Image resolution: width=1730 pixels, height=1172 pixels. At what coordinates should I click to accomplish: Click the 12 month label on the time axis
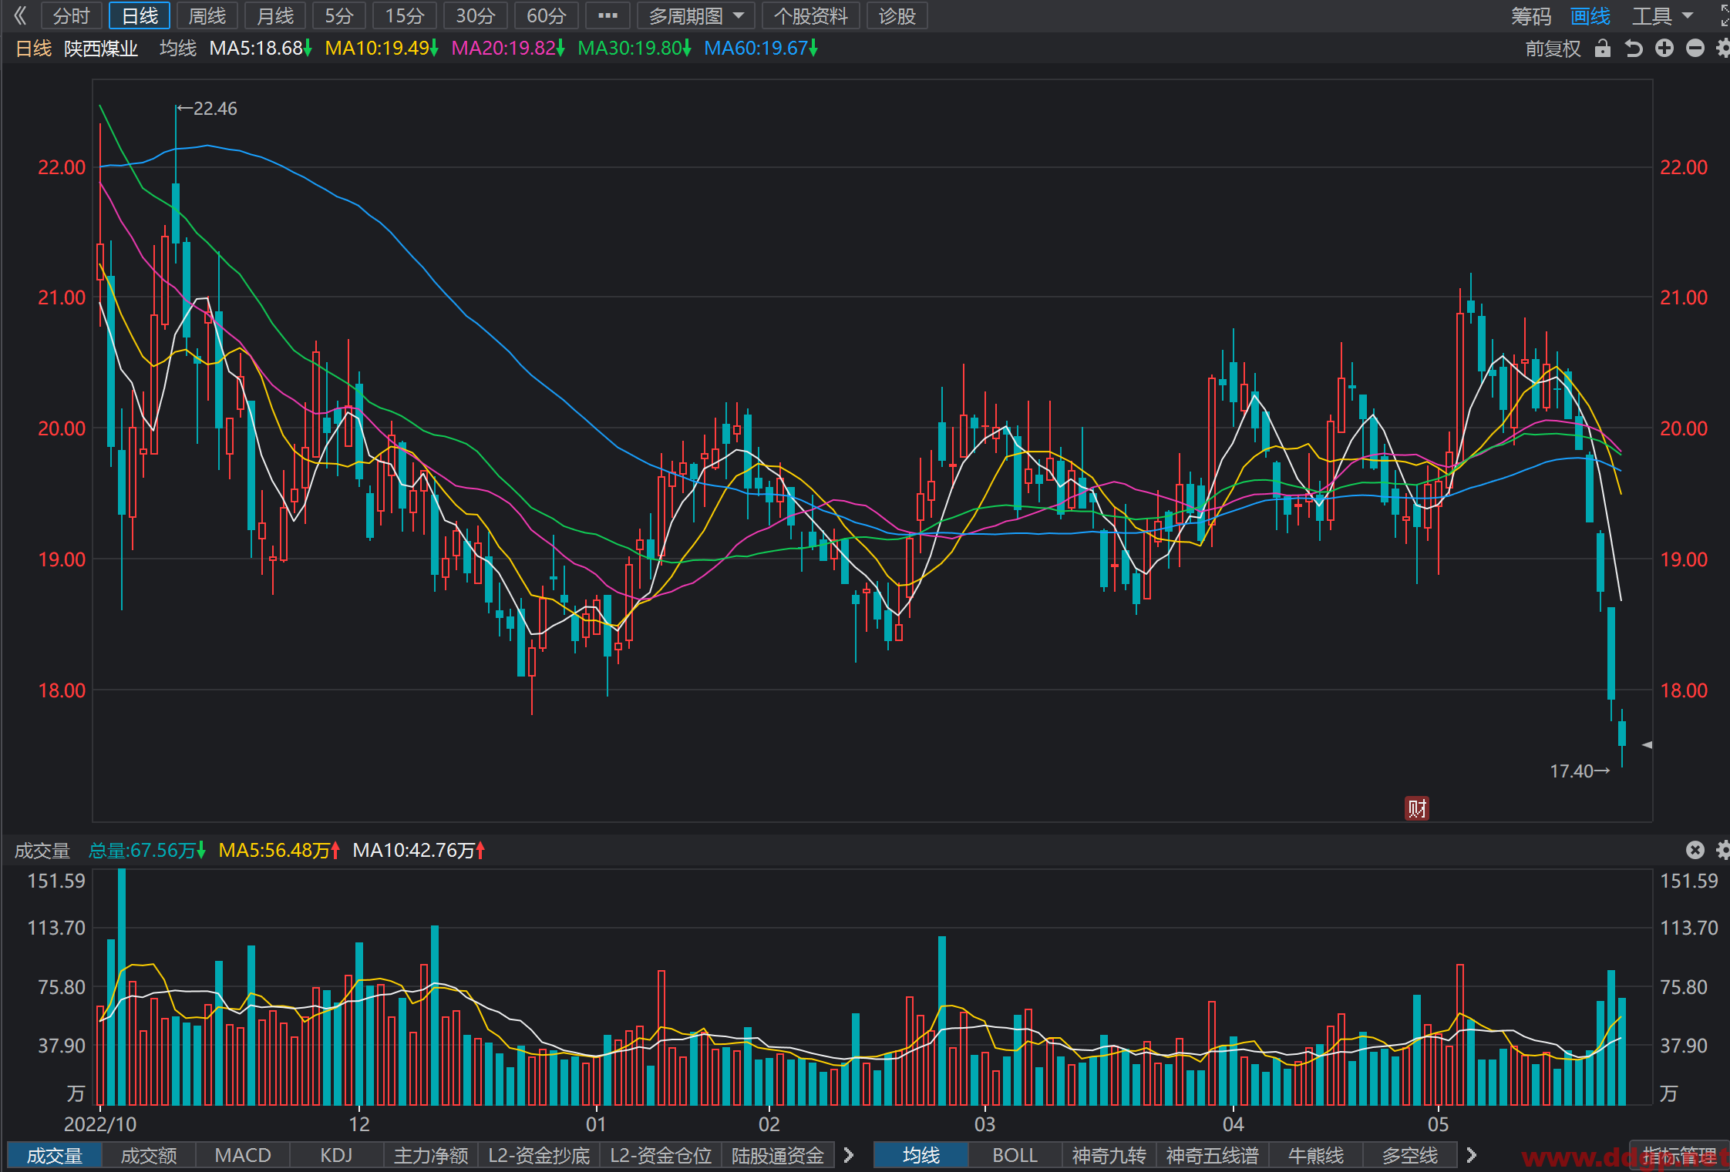pyautogui.click(x=359, y=1124)
